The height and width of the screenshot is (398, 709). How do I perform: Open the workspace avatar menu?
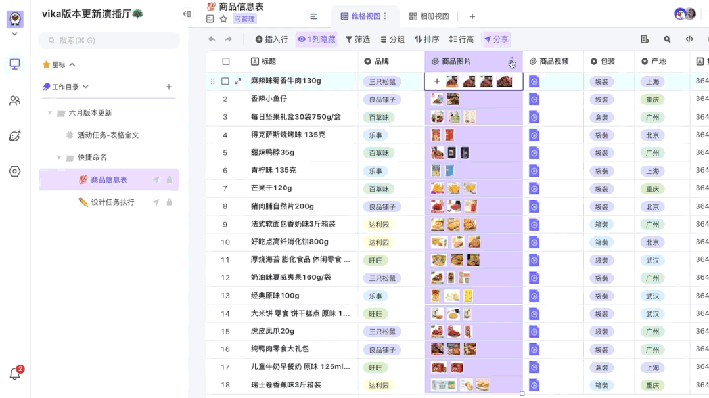15,18
